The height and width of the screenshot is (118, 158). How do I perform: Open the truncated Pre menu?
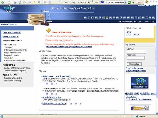(x=89, y=2)
